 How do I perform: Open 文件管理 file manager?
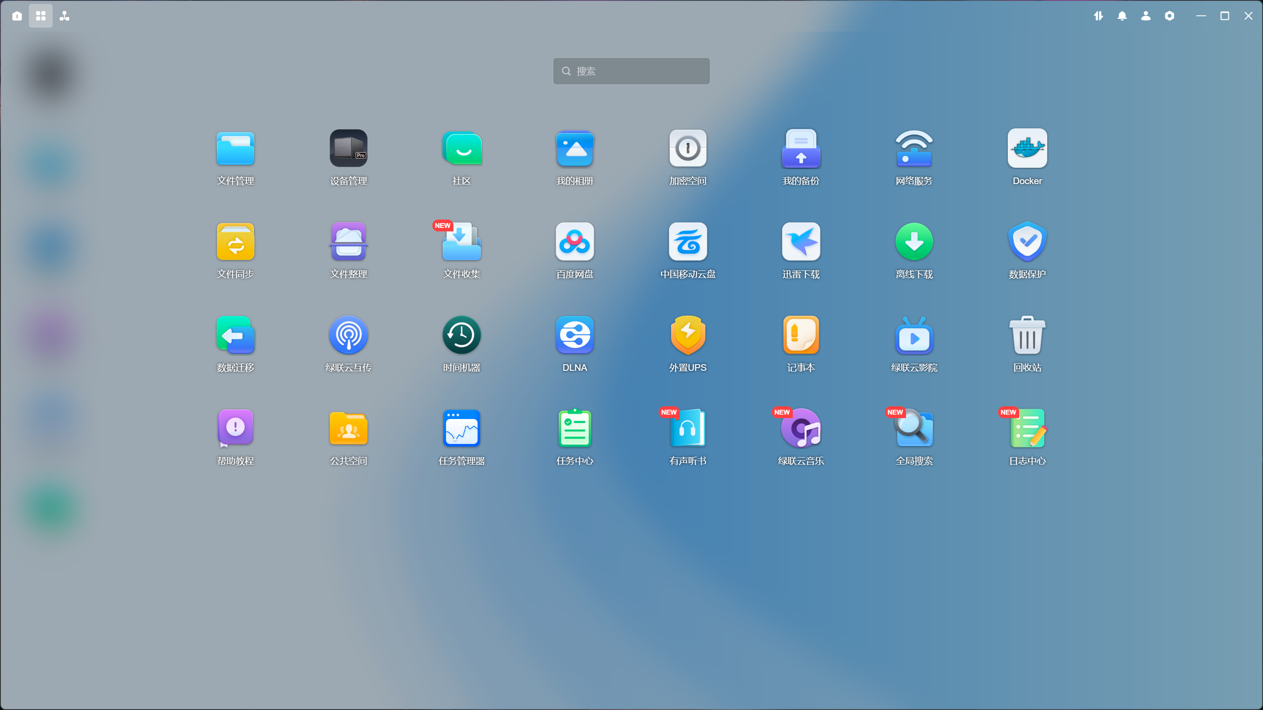(235, 149)
